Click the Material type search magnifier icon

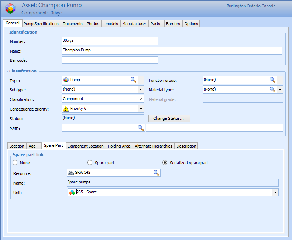pyautogui.click(x=272, y=89)
